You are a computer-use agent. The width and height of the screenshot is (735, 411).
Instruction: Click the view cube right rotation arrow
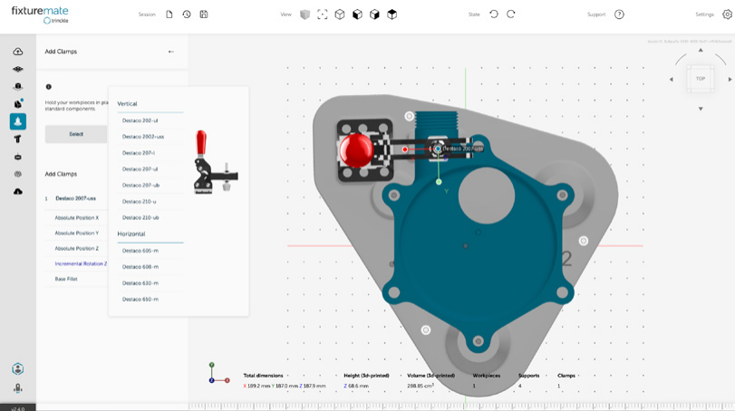tap(730, 80)
